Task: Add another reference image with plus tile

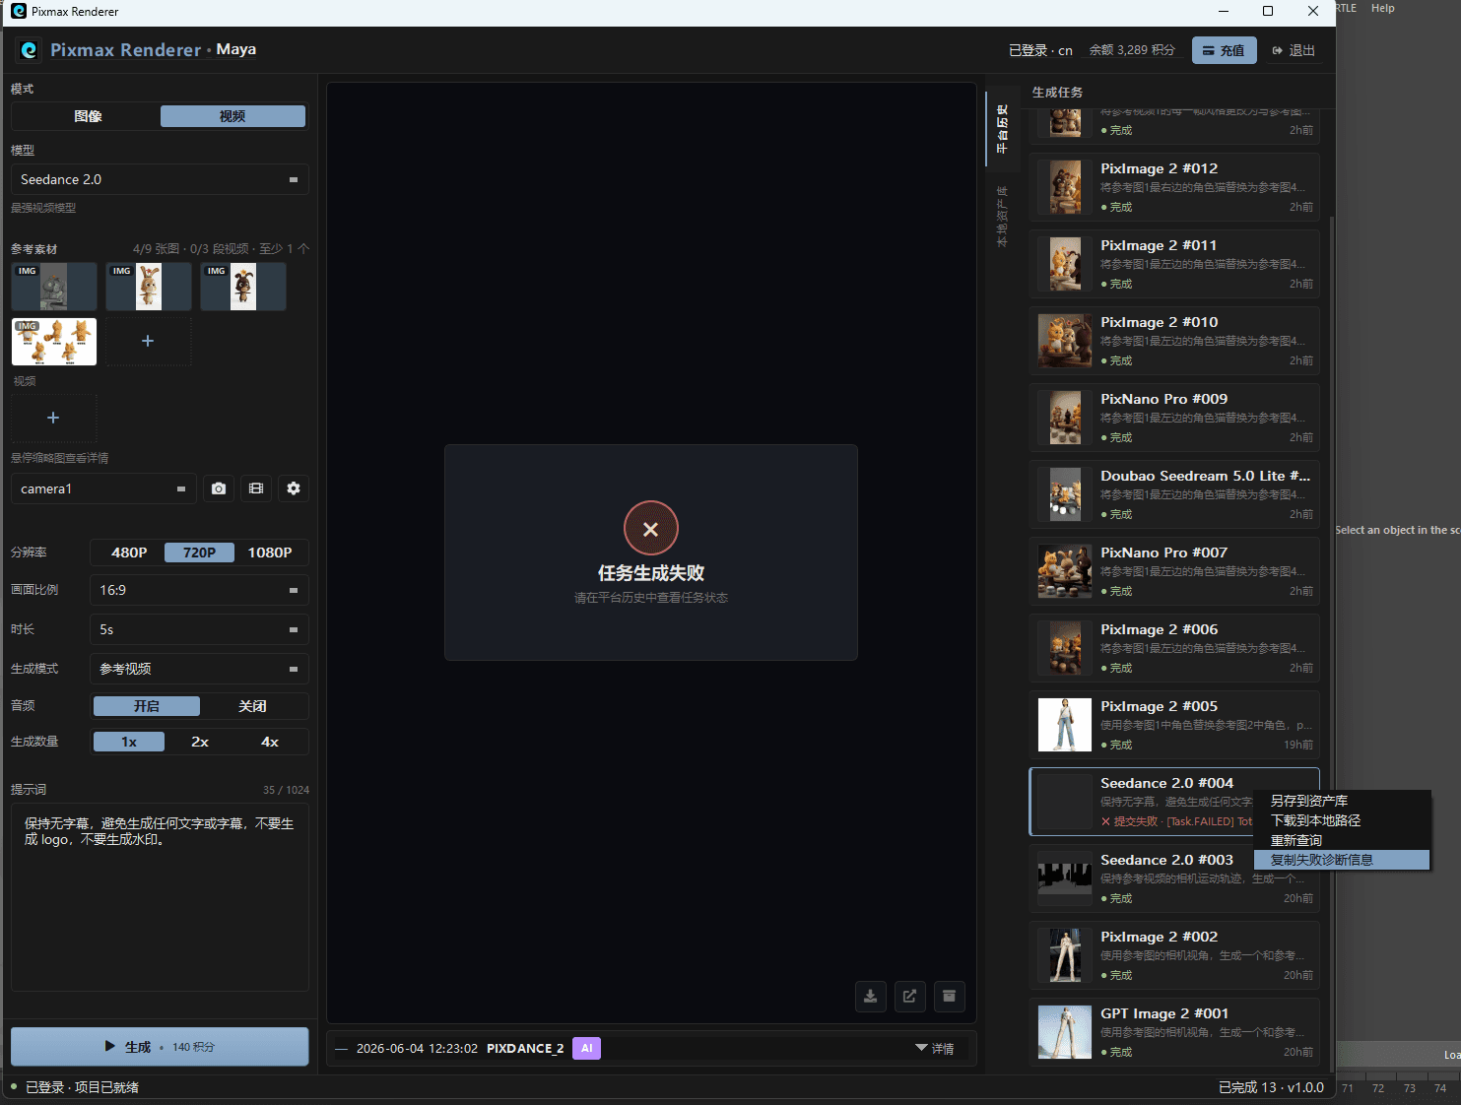Action: click(148, 341)
